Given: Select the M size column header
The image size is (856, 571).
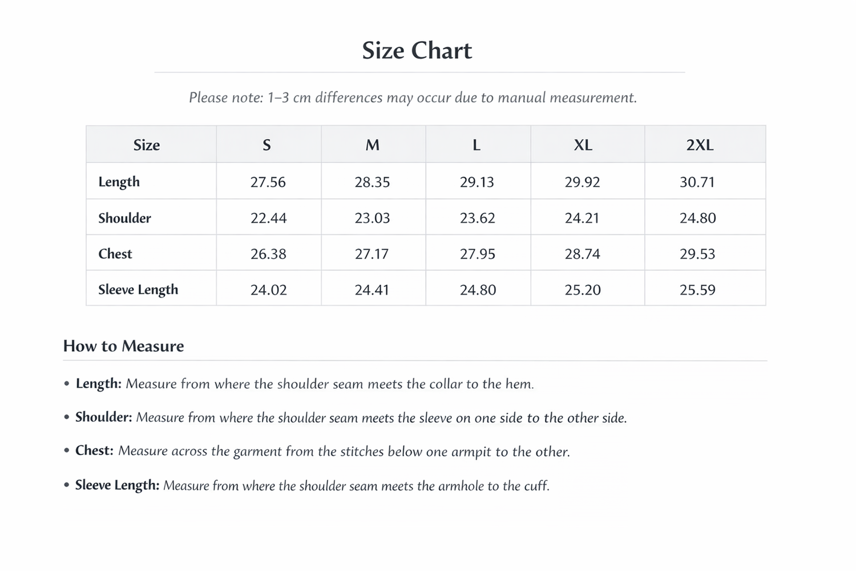Looking at the screenshot, I should (372, 145).
